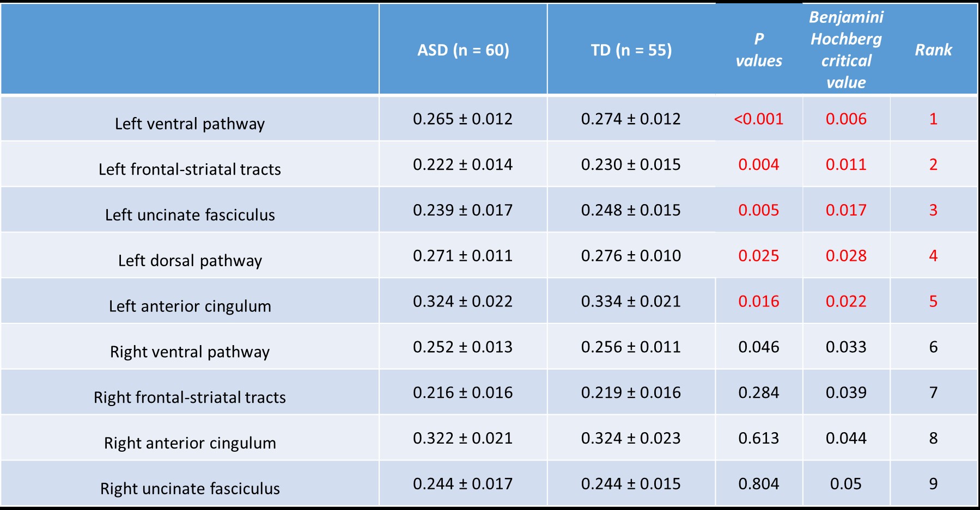This screenshot has height=510, width=980.
Task: Select the Left dorsal pathway row label
Action: click(190, 261)
